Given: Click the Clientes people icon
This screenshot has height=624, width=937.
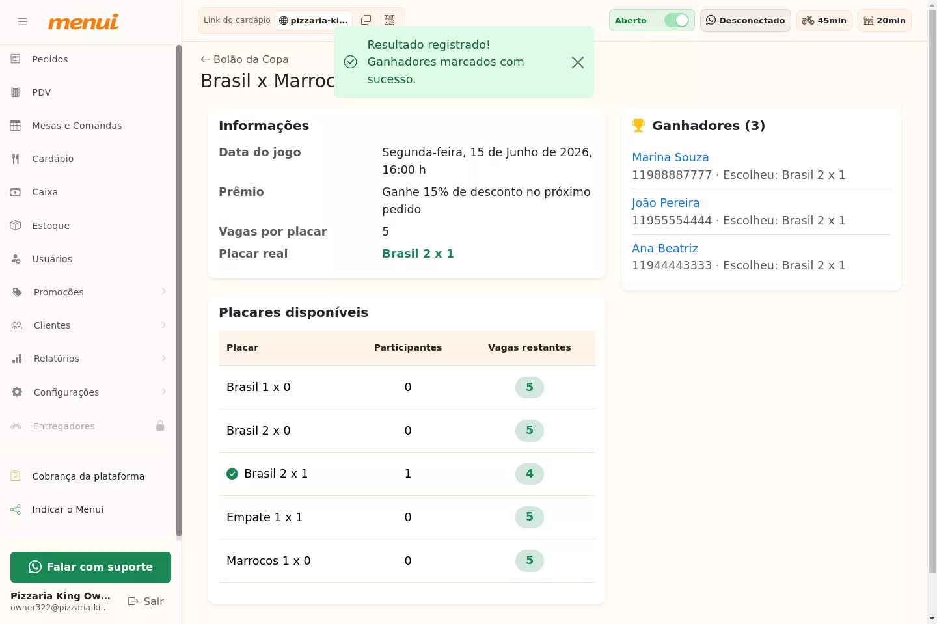Looking at the screenshot, I should (17, 325).
